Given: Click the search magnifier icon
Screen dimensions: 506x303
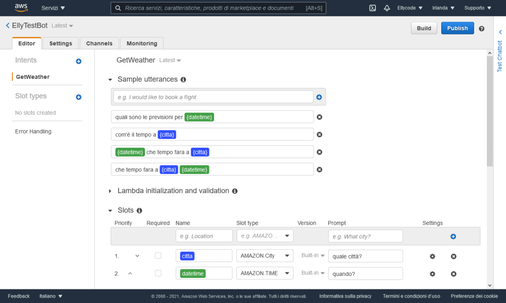Looking at the screenshot, I should (x=118, y=8).
